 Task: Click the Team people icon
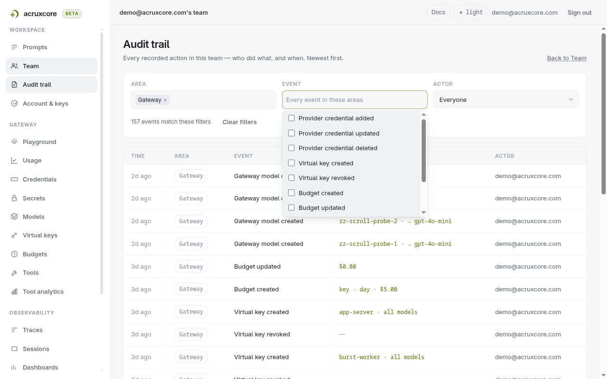tap(14, 66)
